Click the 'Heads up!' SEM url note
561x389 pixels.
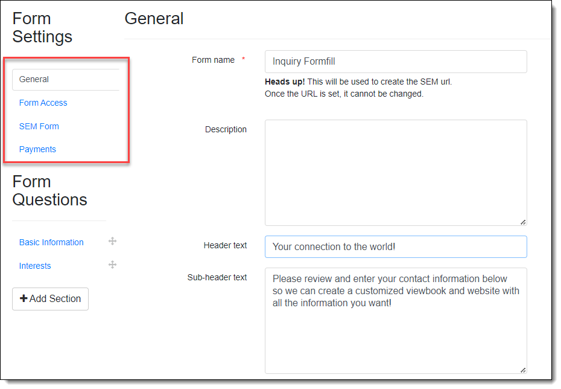click(358, 82)
